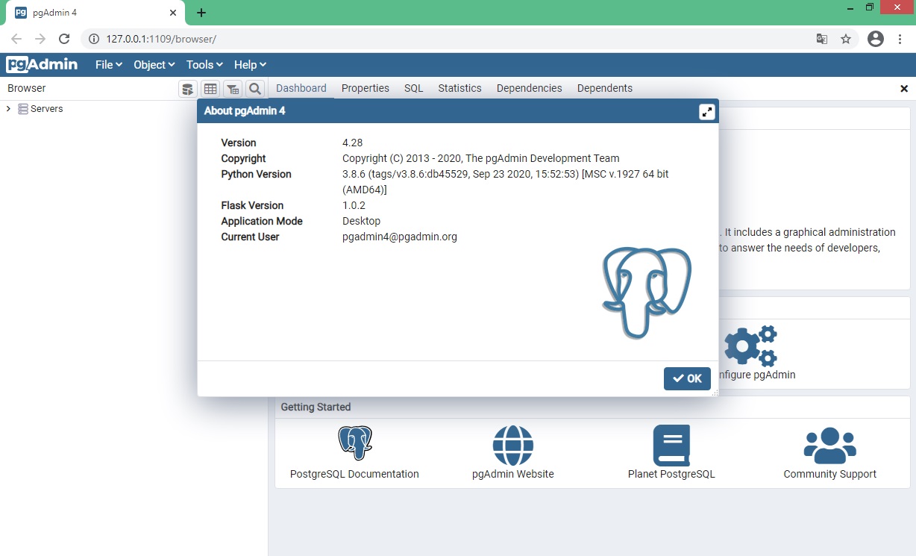This screenshot has width=916, height=556.
Task: Open the Help menu
Action: pos(250,65)
